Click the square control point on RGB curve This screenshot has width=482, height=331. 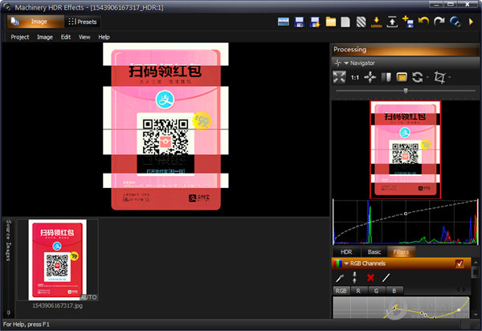tap(459, 310)
